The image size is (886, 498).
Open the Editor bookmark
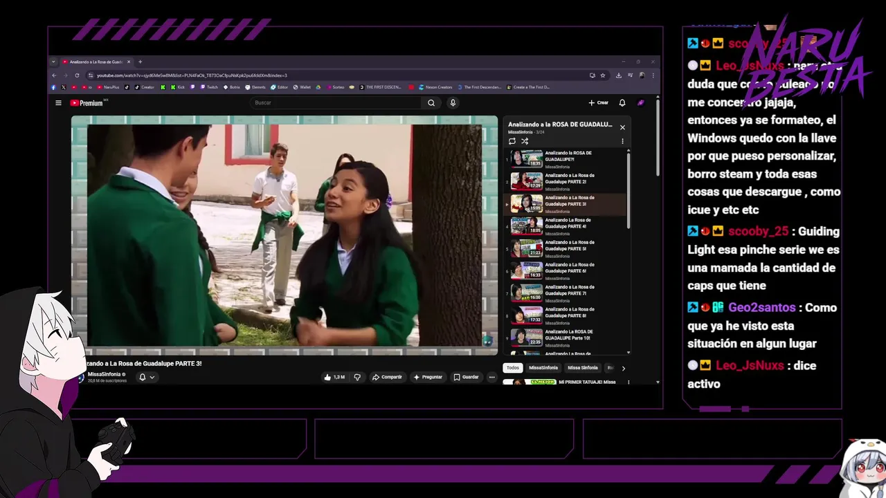280,87
